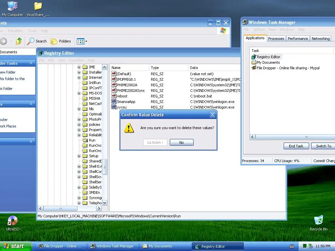The width and height of the screenshot is (335, 251).
Task: Close the Confirm Value Delete dialog
Action: pyautogui.click(x=212, y=115)
